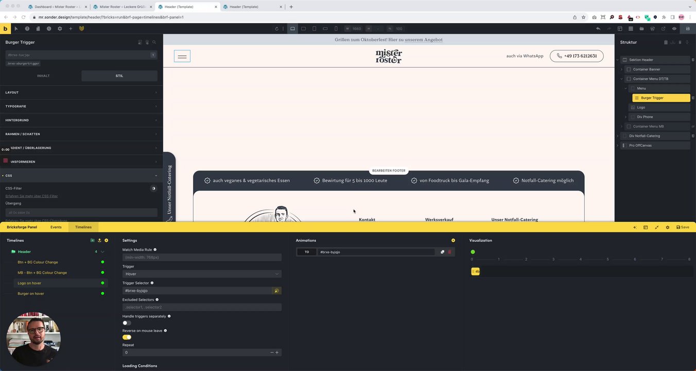Expand the Typografie section

coord(81,106)
